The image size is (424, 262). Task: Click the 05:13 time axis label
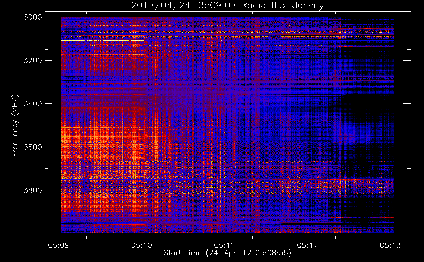pos(391,245)
